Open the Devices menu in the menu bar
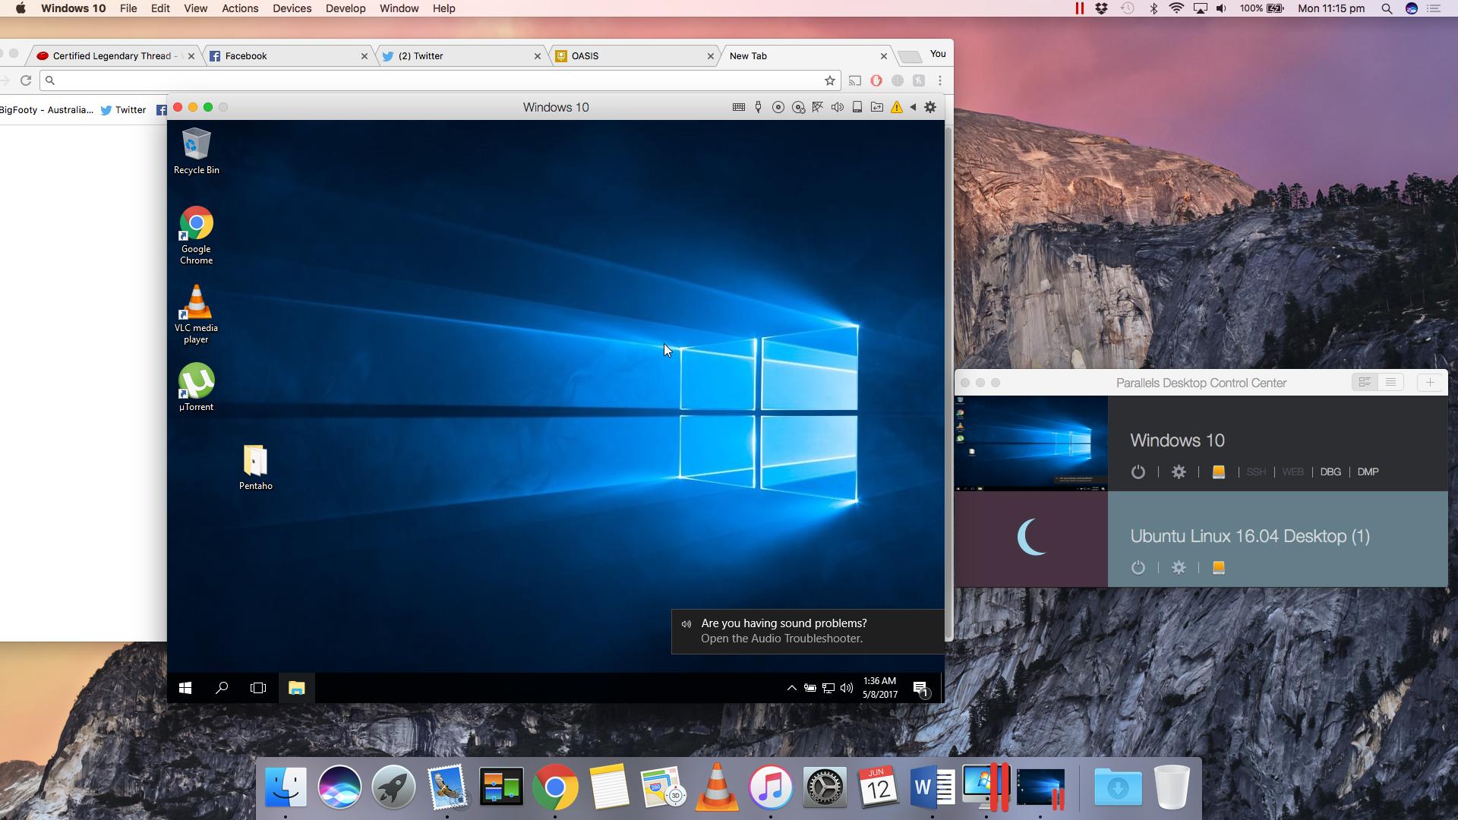 (x=292, y=8)
